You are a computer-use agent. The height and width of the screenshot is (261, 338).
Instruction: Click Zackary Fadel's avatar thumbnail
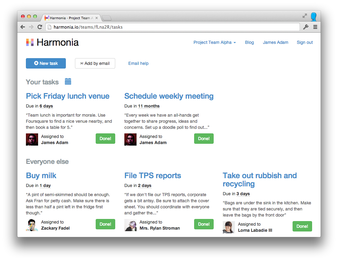point(32,225)
